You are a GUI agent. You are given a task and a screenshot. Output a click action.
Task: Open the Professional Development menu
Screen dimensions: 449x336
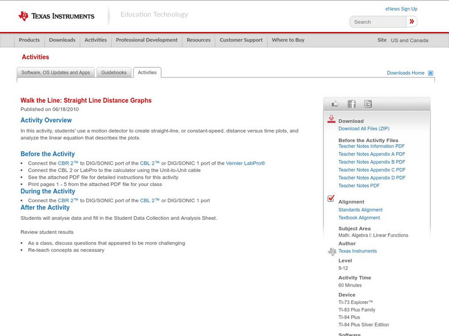[x=146, y=40]
